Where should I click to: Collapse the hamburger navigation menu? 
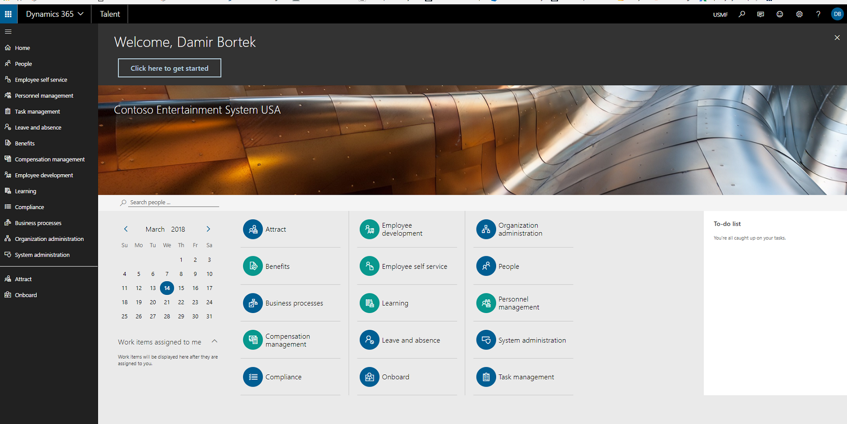coord(8,31)
